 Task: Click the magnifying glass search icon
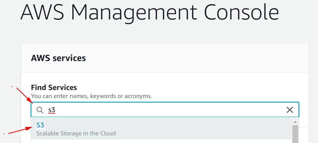pos(40,110)
